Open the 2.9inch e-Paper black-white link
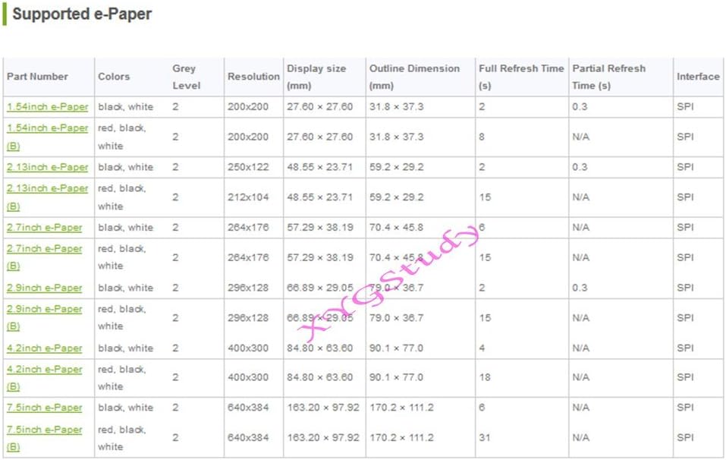726x460 pixels. [x=44, y=288]
